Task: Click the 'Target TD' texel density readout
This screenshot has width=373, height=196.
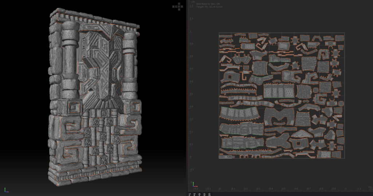Action: 209,7
